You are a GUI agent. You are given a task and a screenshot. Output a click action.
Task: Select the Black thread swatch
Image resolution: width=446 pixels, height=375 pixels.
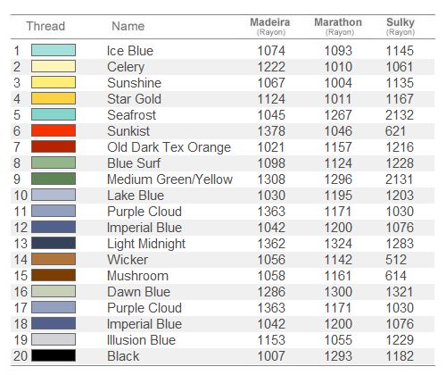(x=54, y=355)
